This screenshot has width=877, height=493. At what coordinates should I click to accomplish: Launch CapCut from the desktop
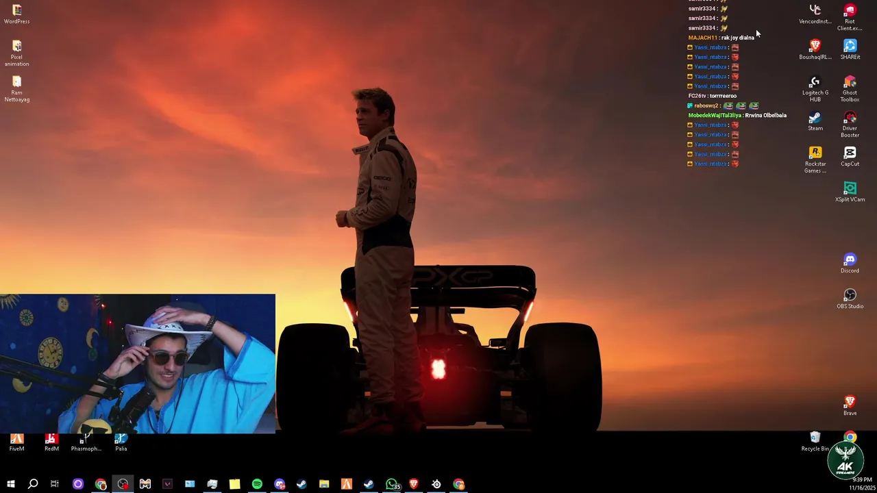pos(850,157)
